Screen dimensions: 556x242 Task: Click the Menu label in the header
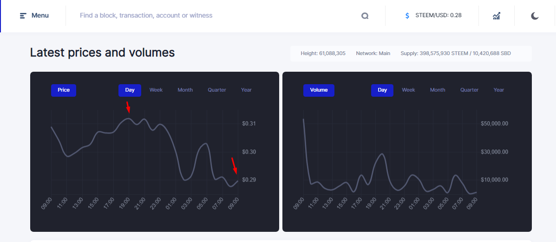[x=40, y=16]
